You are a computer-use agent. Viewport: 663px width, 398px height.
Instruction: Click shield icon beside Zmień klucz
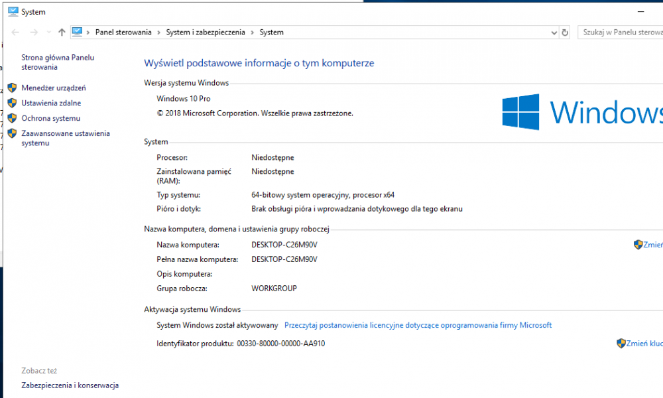click(x=621, y=344)
